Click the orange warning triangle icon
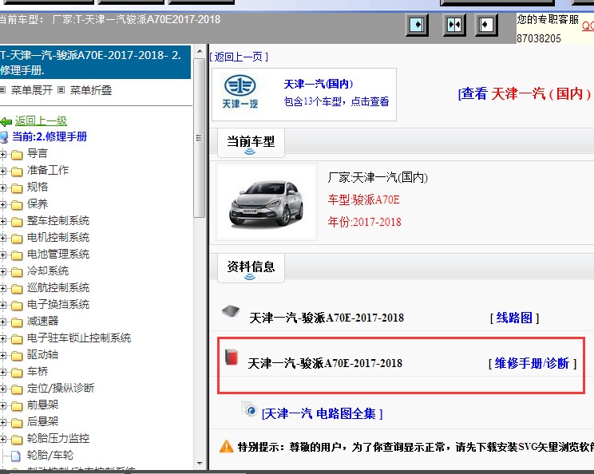The height and width of the screenshot is (474, 594). 226,446
